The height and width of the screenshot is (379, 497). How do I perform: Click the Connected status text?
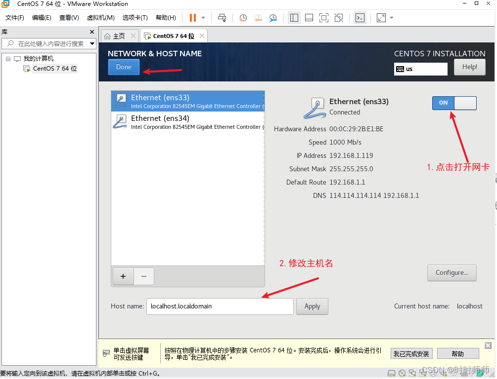(345, 113)
